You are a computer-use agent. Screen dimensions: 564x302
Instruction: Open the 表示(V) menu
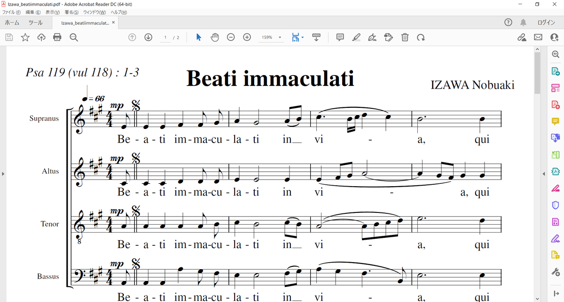point(53,12)
